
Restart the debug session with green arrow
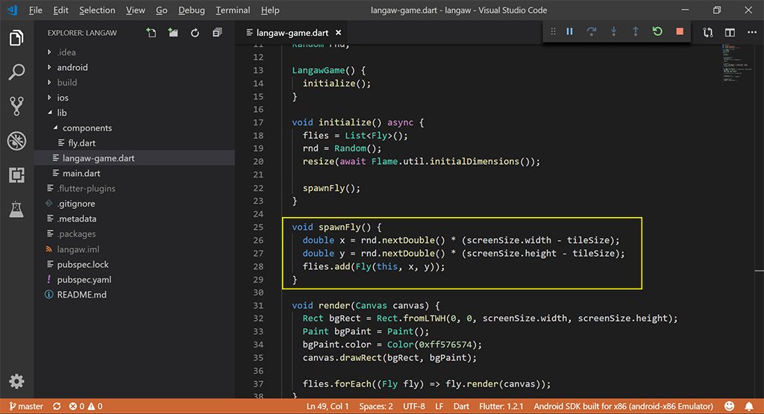pyautogui.click(x=657, y=31)
